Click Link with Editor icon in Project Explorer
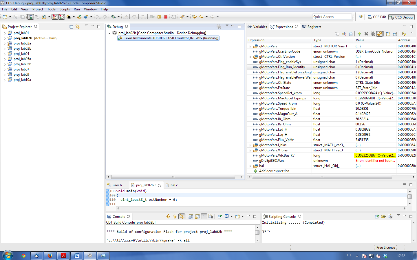The height and width of the screenshot is (260, 417). coord(78,27)
